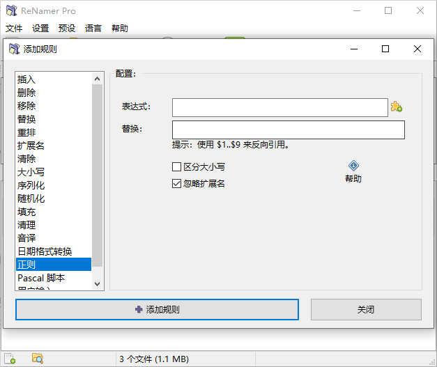Select the 移除 rule

click(54, 106)
